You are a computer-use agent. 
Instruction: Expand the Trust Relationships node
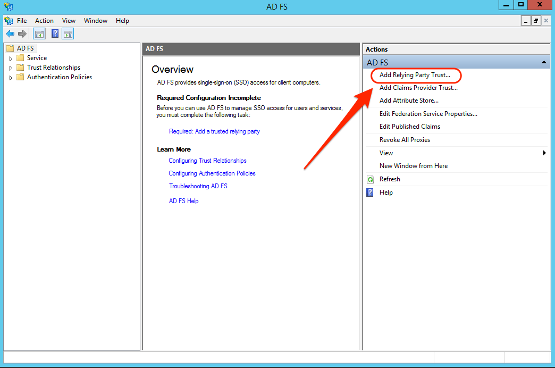coord(11,68)
